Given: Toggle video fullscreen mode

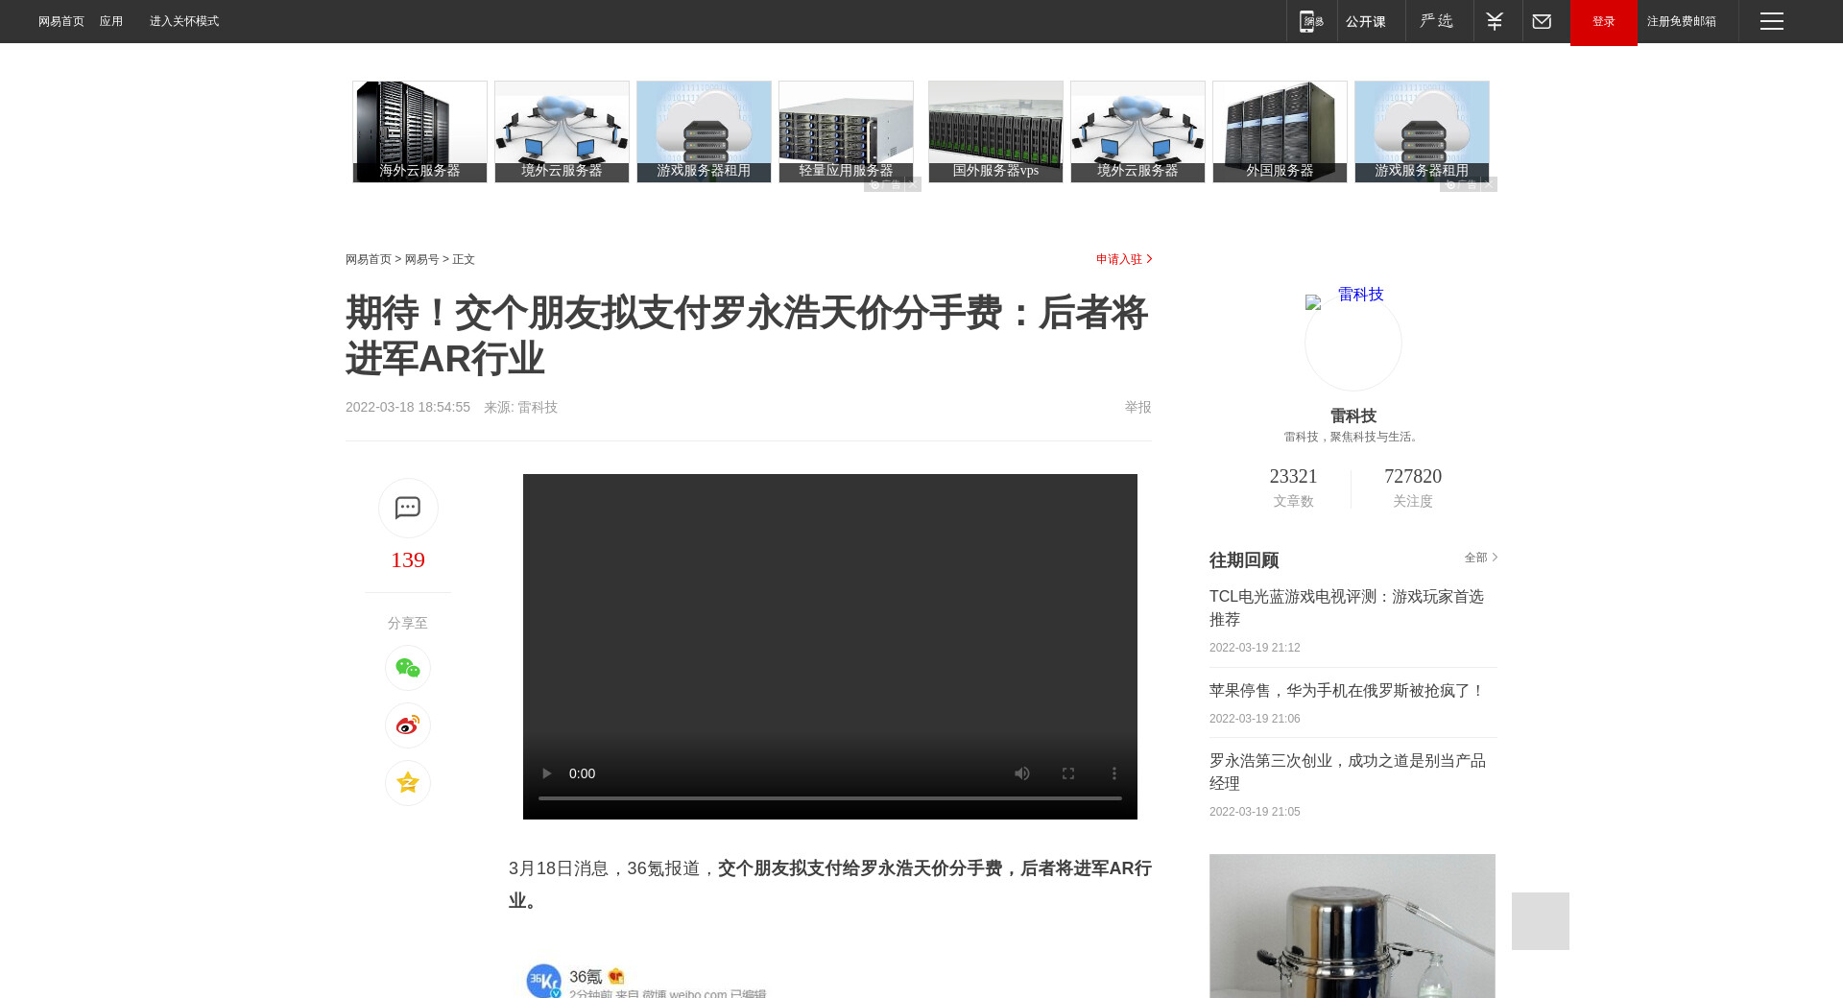Looking at the screenshot, I should pos(1067,773).
